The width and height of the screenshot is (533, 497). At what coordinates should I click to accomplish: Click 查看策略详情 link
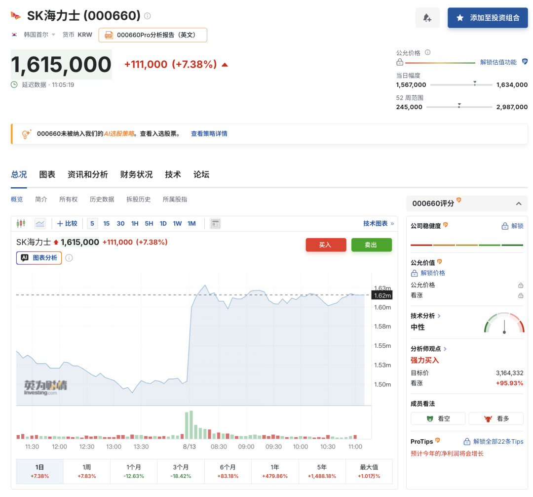[x=209, y=134]
